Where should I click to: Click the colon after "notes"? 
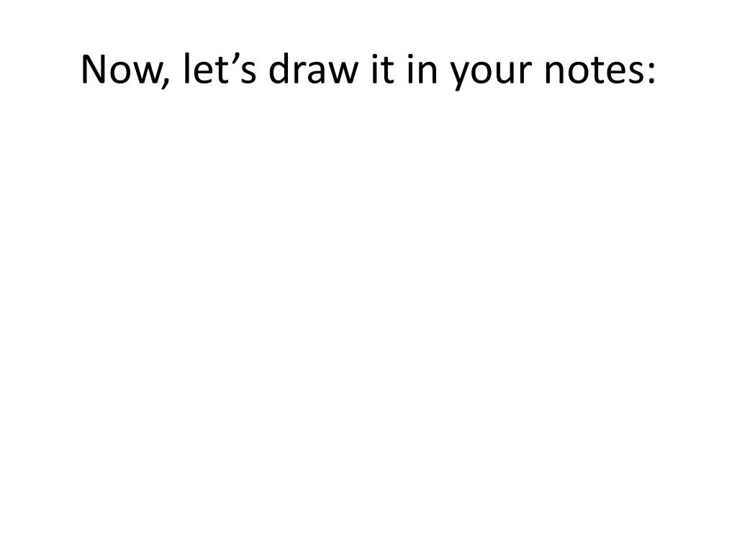[651, 73]
